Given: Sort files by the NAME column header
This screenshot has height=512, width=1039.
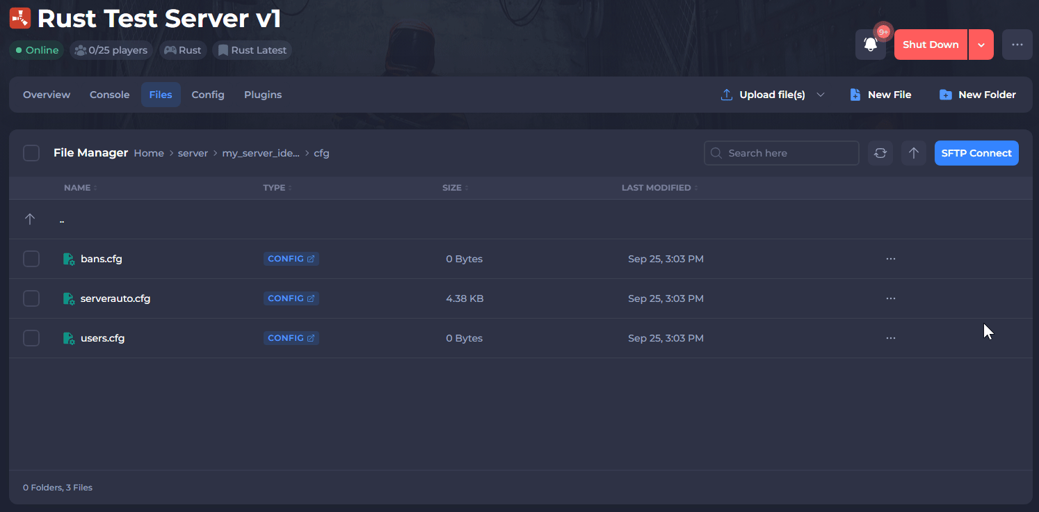Looking at the screenshot, I should tap(77, 188).
